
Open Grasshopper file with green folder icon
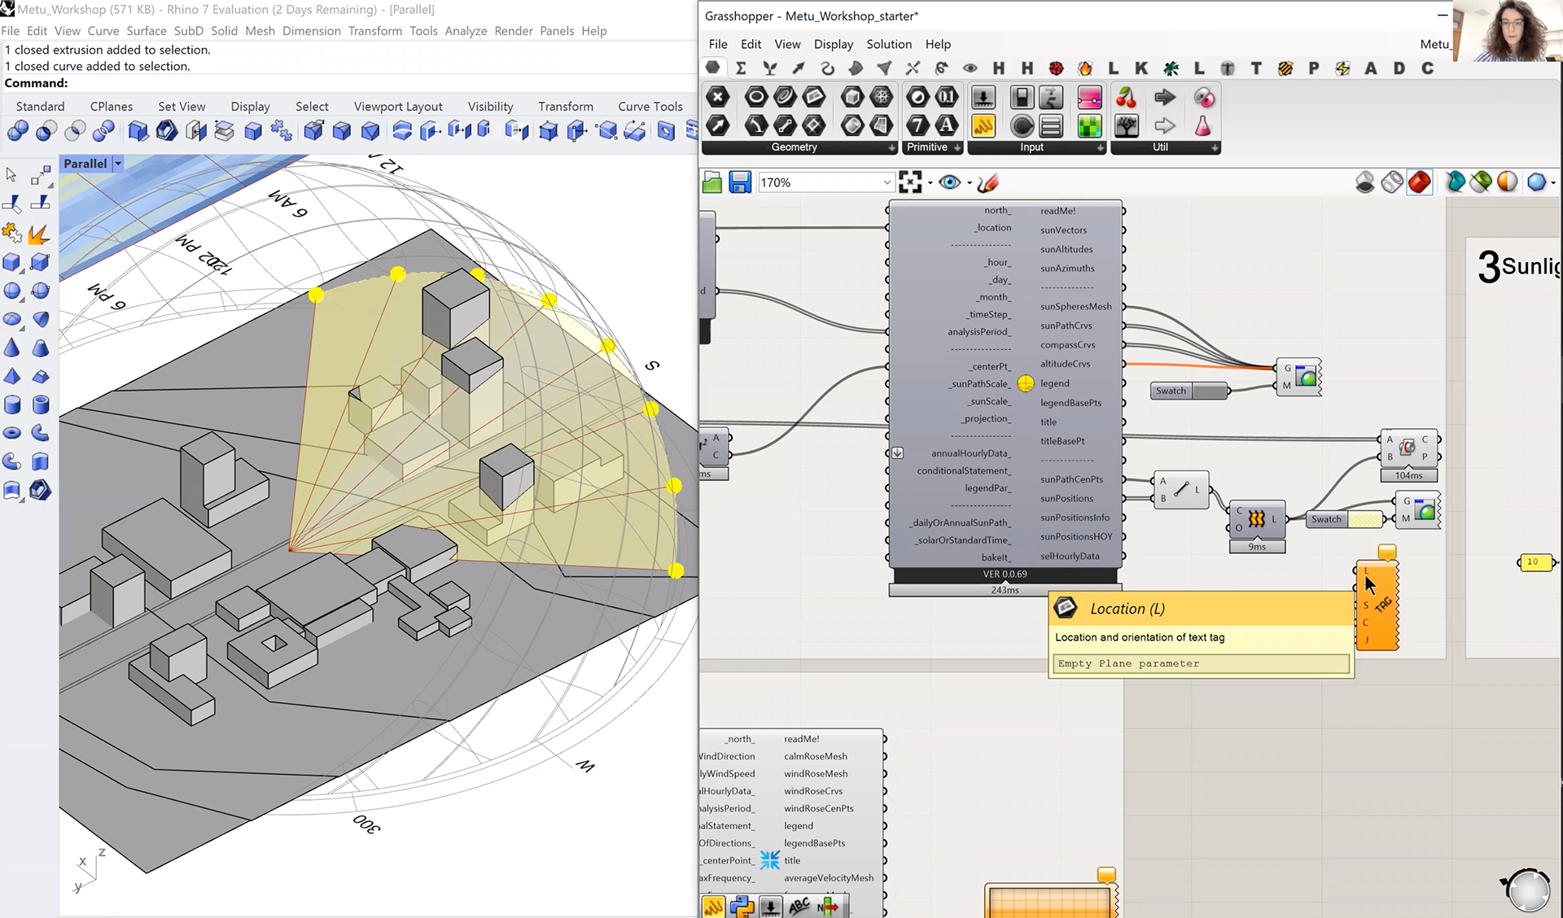(711, 182)
